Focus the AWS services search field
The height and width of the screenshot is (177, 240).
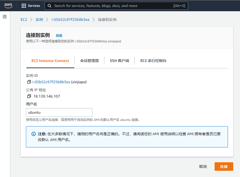pos(116,6)
